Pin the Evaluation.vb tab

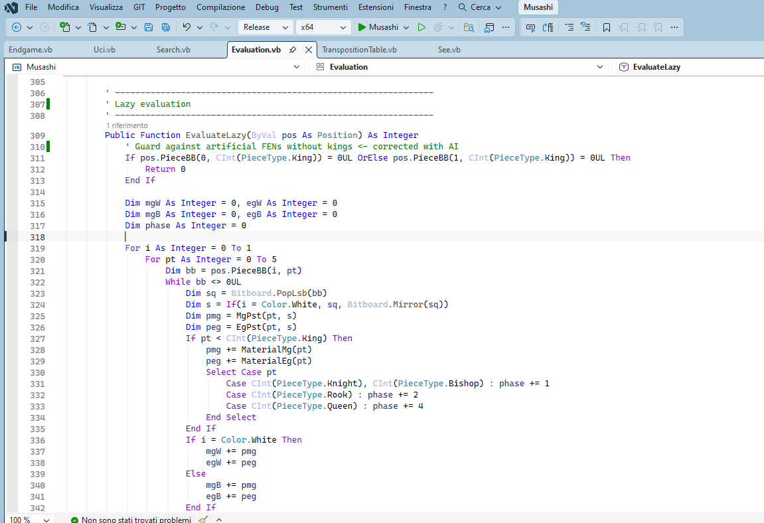click(293, 50)
